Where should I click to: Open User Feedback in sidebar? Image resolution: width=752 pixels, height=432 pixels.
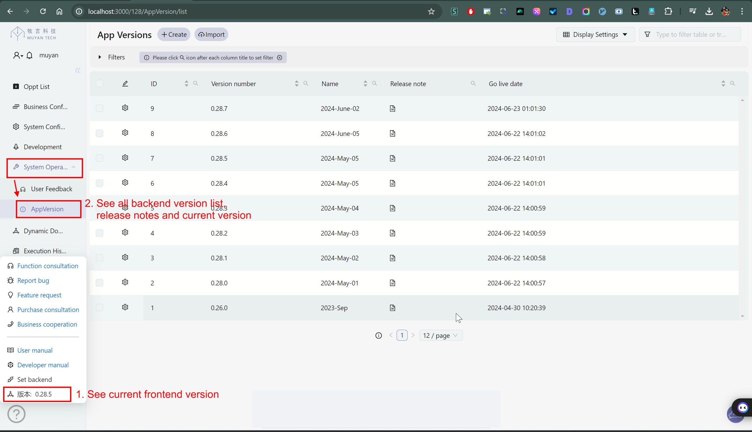(51, 189)
